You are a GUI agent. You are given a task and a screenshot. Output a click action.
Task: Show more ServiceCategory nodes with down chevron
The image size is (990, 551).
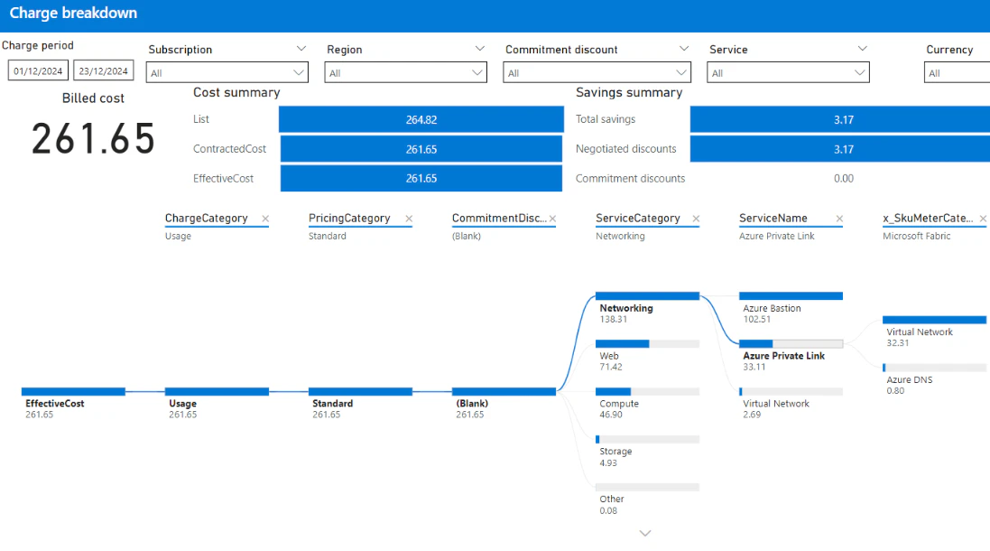[x=644, y=533]
